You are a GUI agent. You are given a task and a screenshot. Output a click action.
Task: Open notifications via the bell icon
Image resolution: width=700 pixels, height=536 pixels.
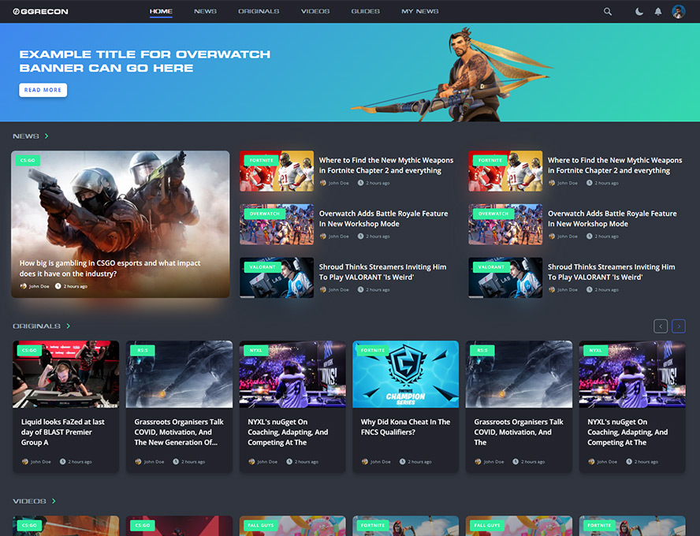[658, 12]
